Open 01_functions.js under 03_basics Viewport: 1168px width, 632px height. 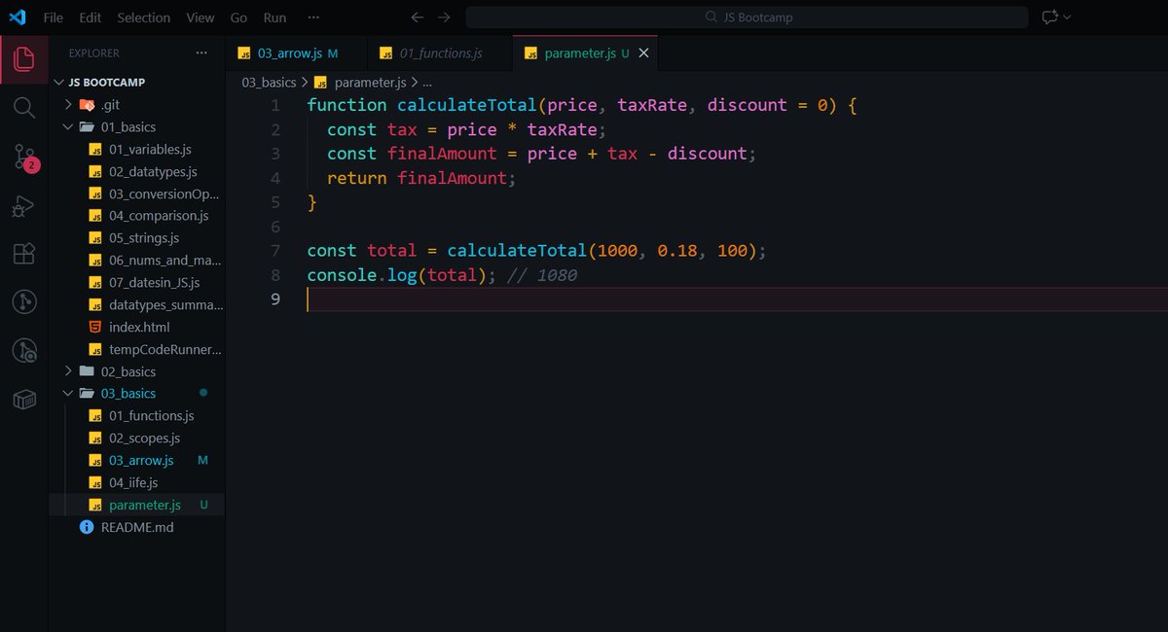tap(136, 416)
